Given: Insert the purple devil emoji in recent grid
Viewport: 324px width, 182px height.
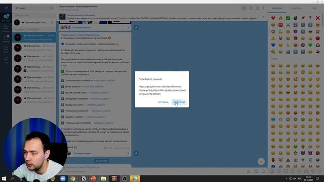Looking at the screenshot, I should 296,31.
